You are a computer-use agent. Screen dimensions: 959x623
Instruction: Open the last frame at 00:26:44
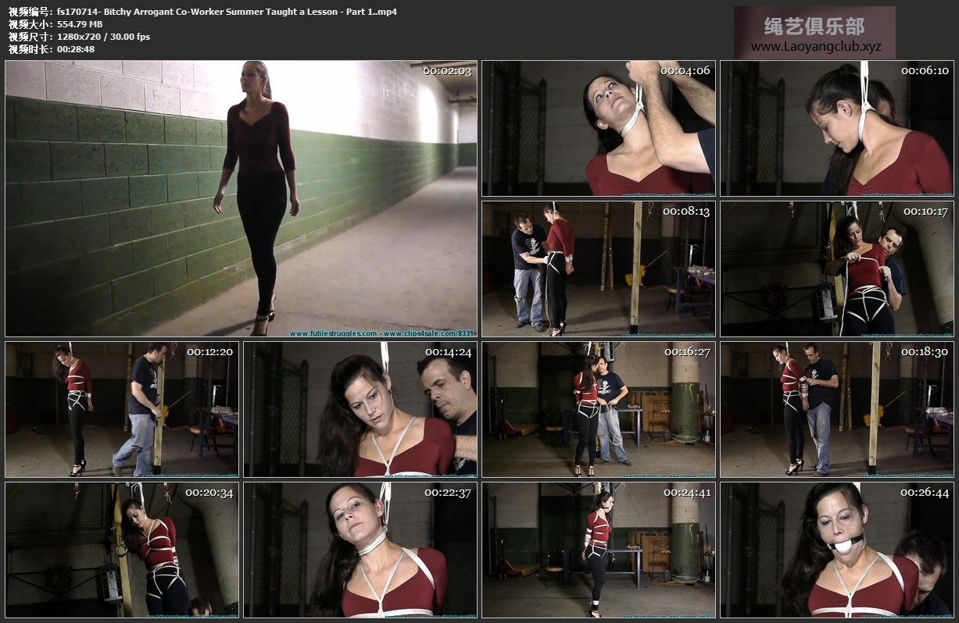836,550
